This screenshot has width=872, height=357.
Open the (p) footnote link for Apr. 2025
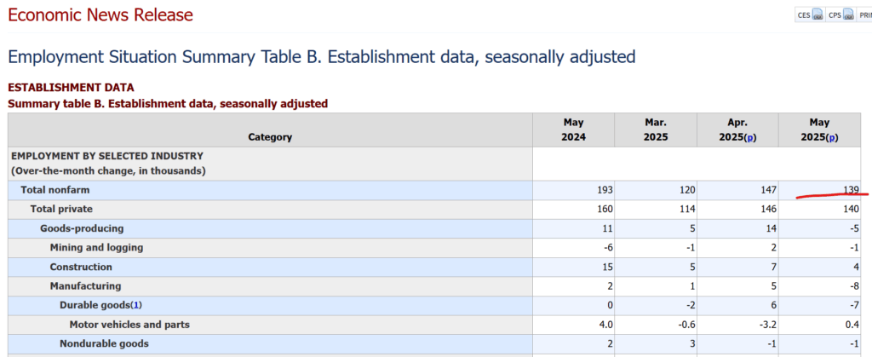750,137
